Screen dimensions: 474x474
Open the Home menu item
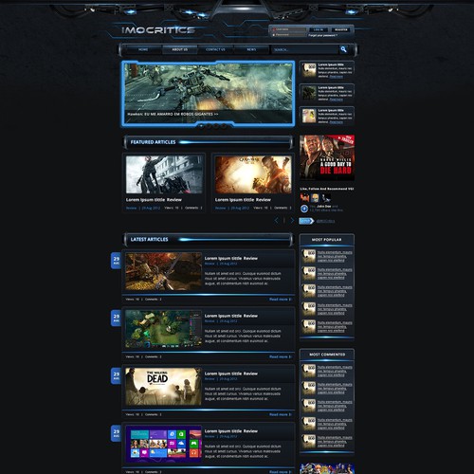tap(143, 49)
